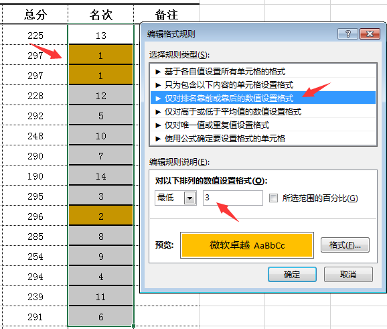The height and width of the screenshot is (329, 387).
Task: Enable 所选范围的百分比 checkbox
Action: point(273,198)
